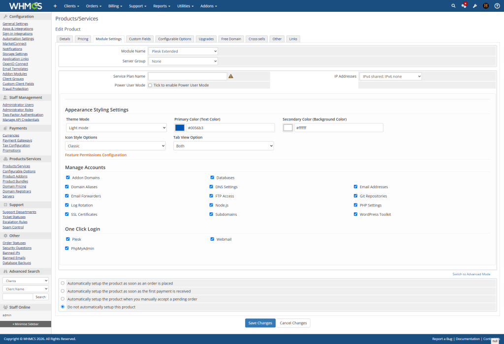
Task: Open the help question mark icon
Action: coord(497,6)
